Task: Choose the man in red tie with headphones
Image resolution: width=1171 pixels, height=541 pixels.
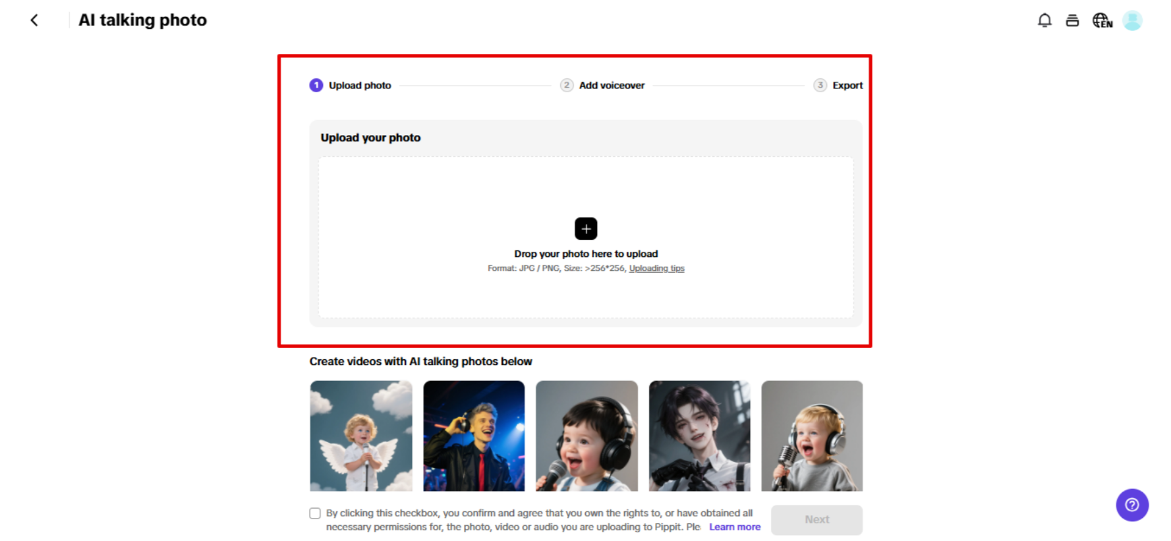Action: tap(474, 436)
